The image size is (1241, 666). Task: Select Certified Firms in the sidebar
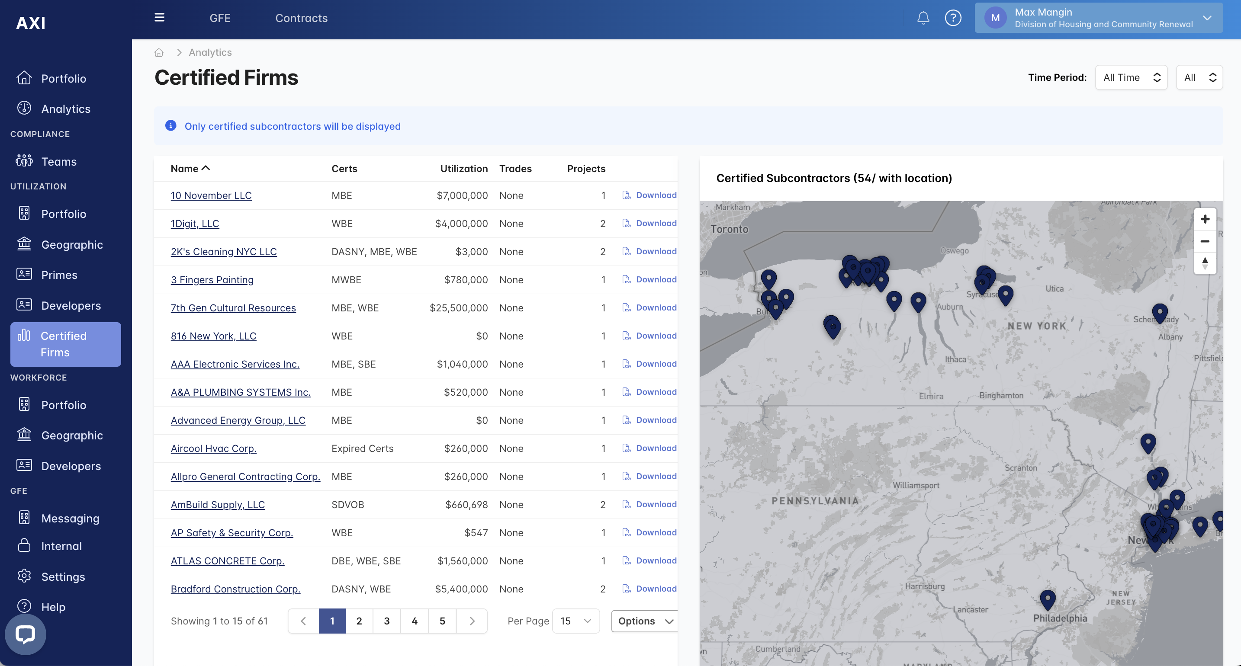coord(65,344)
